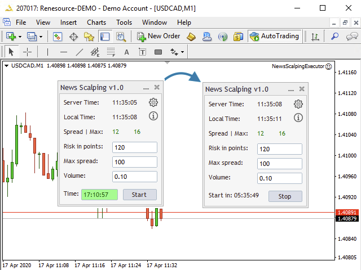The width and height of the screenshot is (361, 270).
Task: Click the Stop button
Action: click(x=285, y=196)
